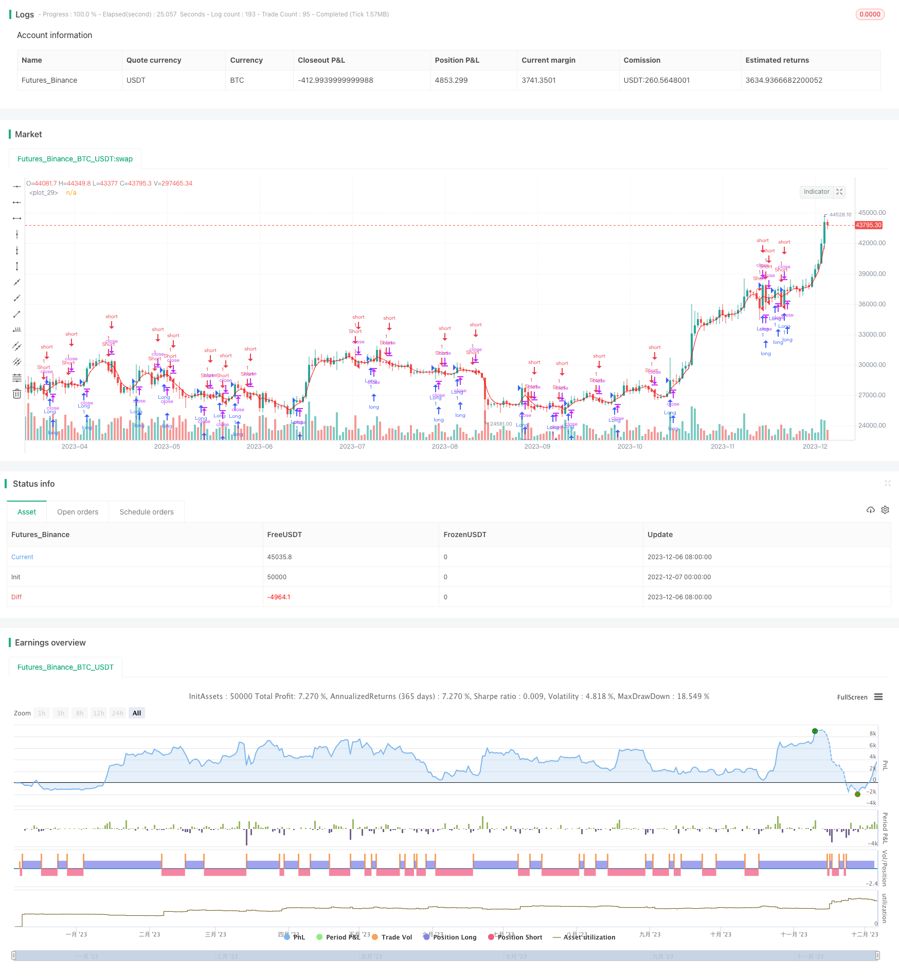Select the diagonal straight line tool
899x976 pixels.
click(17, 282)
